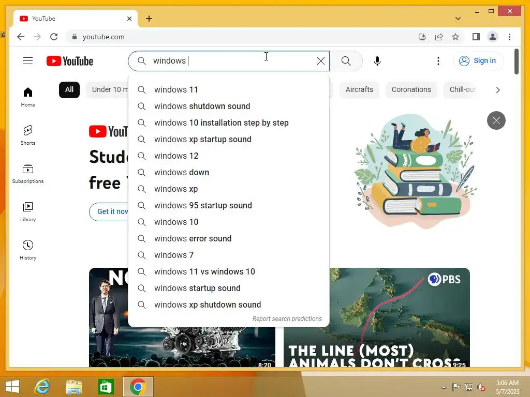The height and width of the screenshot is (397, 530).
Task: Close the YouTube tab
Action: click(129, 19)
